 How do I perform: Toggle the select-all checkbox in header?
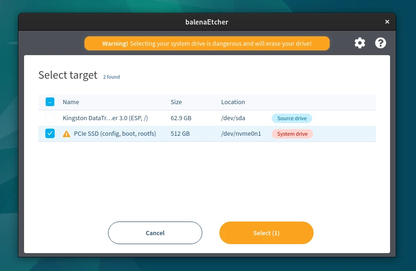[50, 102]
